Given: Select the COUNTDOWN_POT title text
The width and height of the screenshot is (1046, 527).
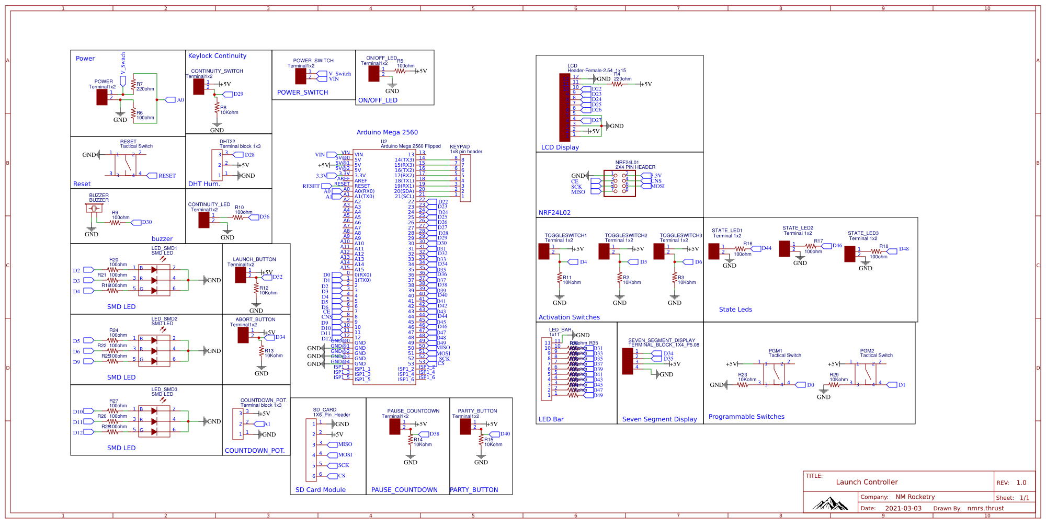Looking at the screenshot, I should 255,450.
